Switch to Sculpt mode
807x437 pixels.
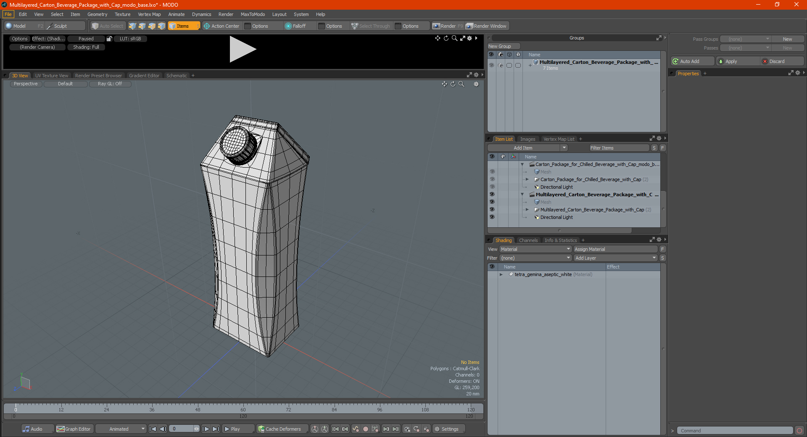(x=66, y=26)
